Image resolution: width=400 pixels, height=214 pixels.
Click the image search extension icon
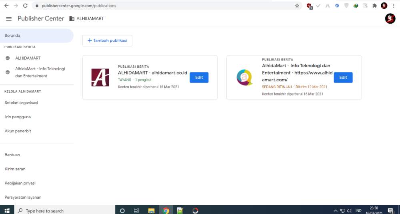pyautogui.click(x=365, y=6)
